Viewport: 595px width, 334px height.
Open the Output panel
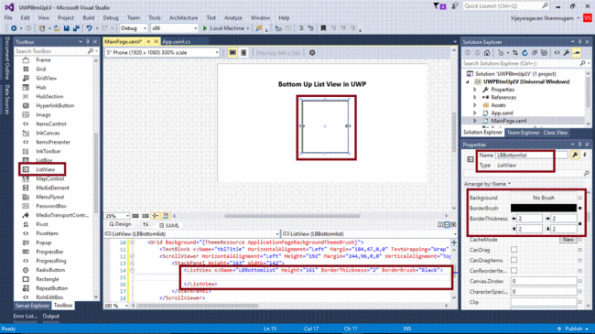coord(51,316)
